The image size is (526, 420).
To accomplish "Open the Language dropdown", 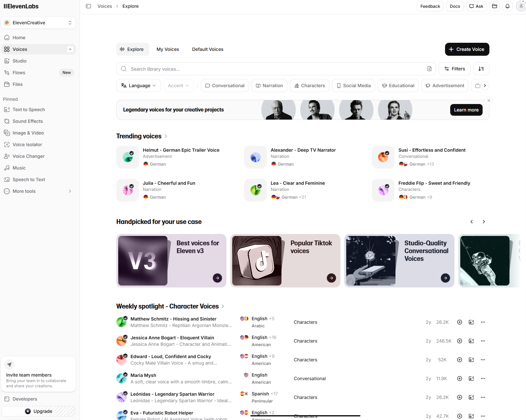I will 138,86.
